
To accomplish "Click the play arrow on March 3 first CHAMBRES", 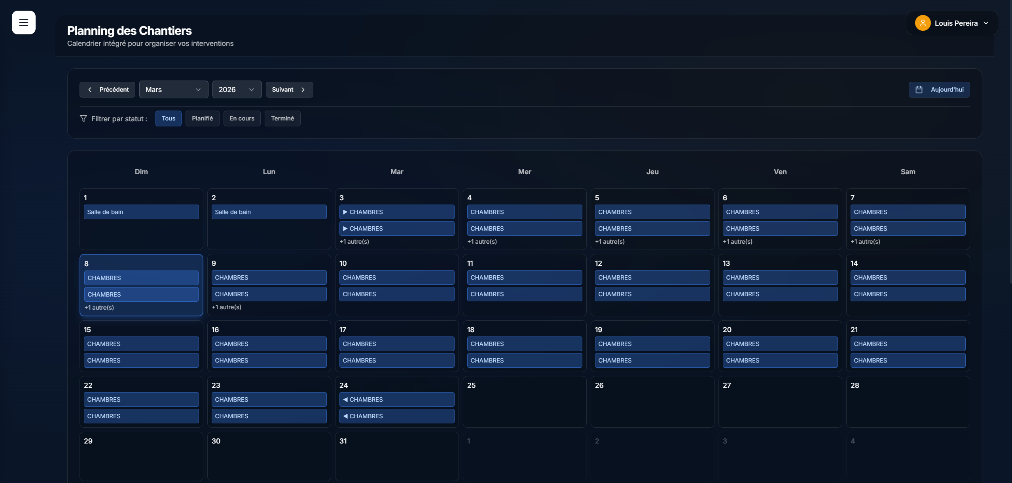I will tap(345, 212).
